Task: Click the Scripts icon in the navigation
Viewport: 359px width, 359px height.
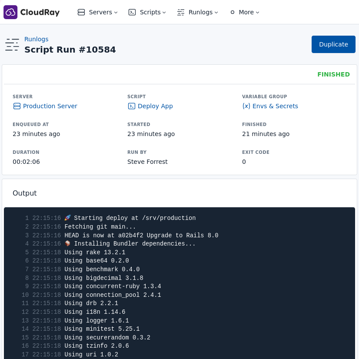Action: click(x=132, y=12)
